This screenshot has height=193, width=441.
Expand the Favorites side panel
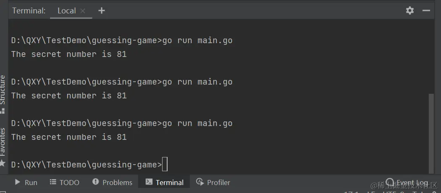[3, 142]
